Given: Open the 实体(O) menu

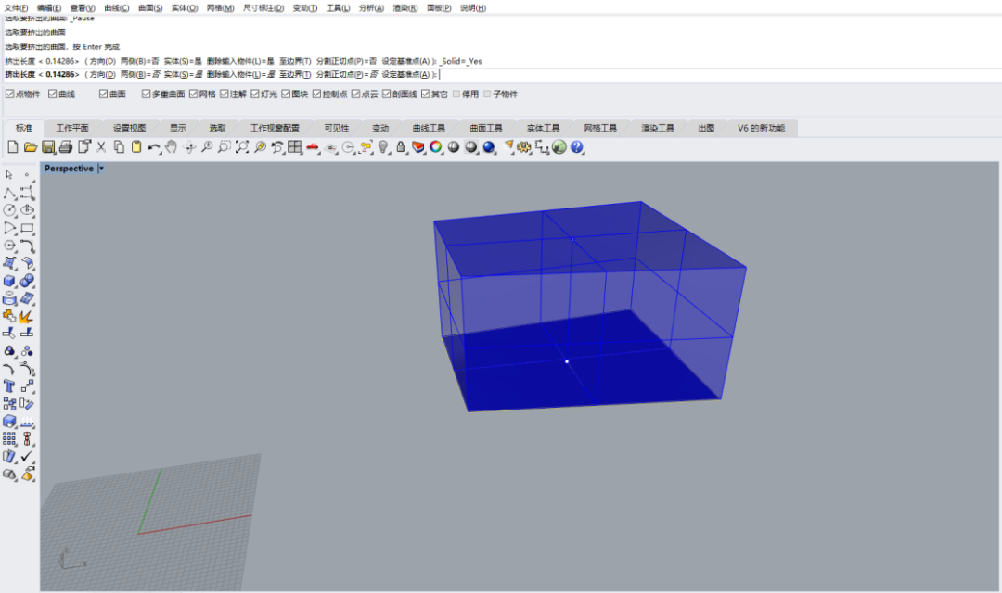Looking at the screenshot, I should tap(184, 8).
